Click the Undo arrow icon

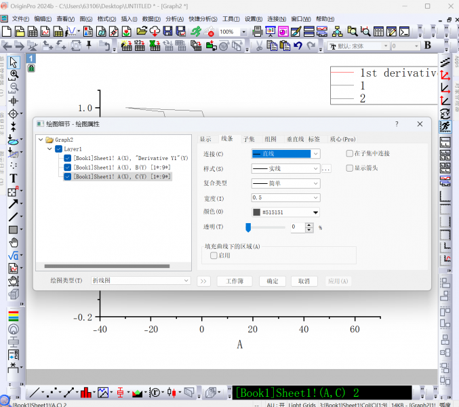298,45
